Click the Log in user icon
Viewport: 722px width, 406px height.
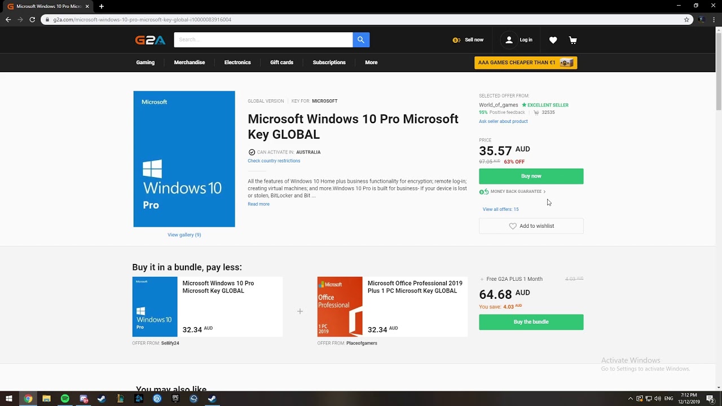point(509,40)
